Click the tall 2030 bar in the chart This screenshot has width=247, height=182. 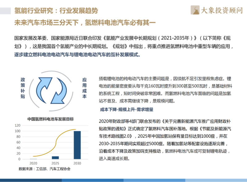pyautogui.click(x=77, y=145)
